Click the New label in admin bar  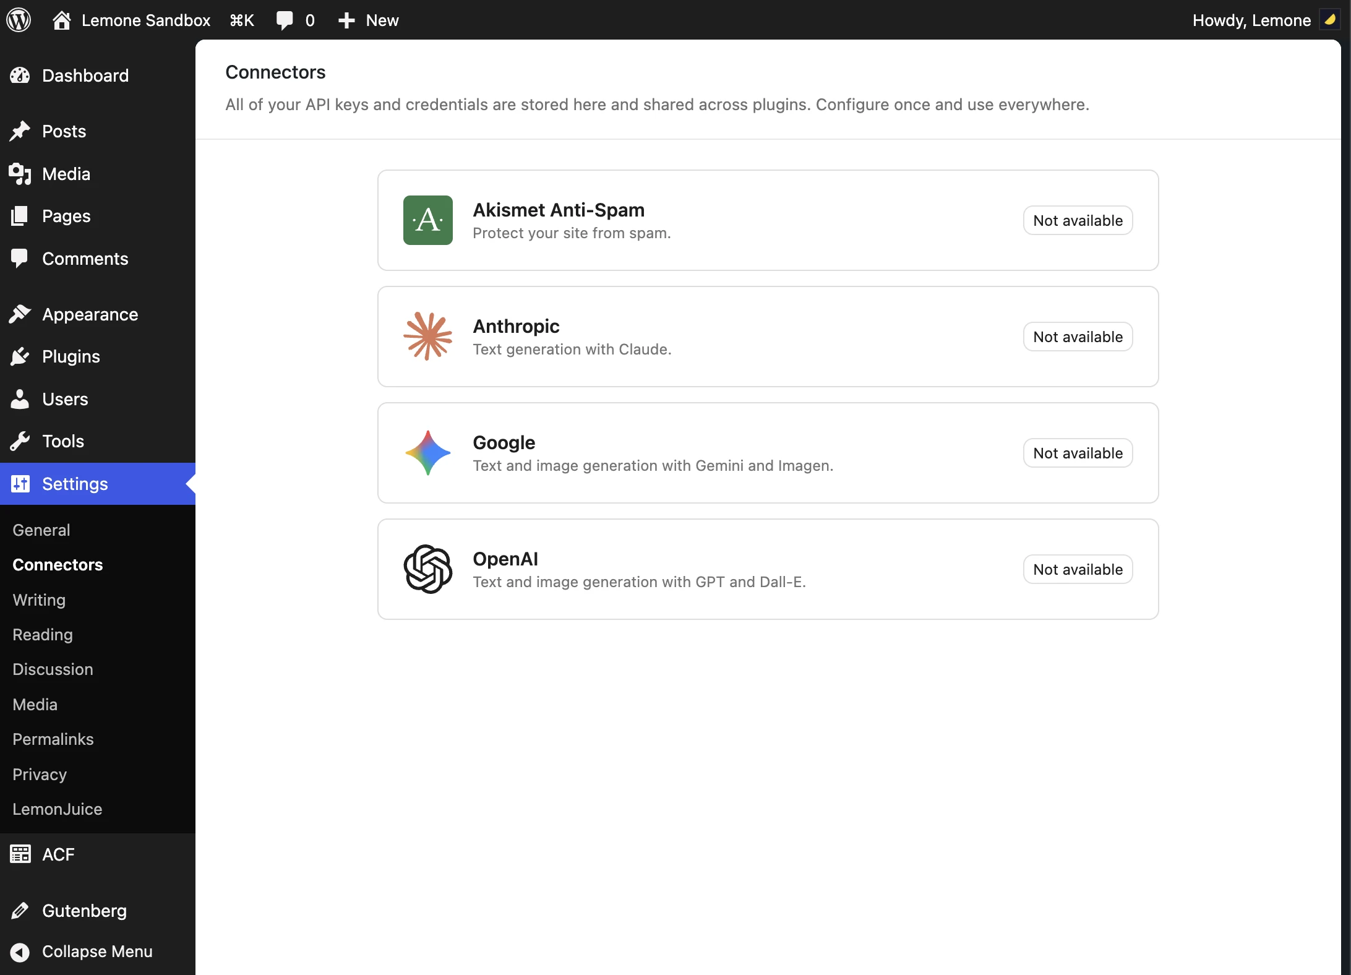(x=382, y=20)
